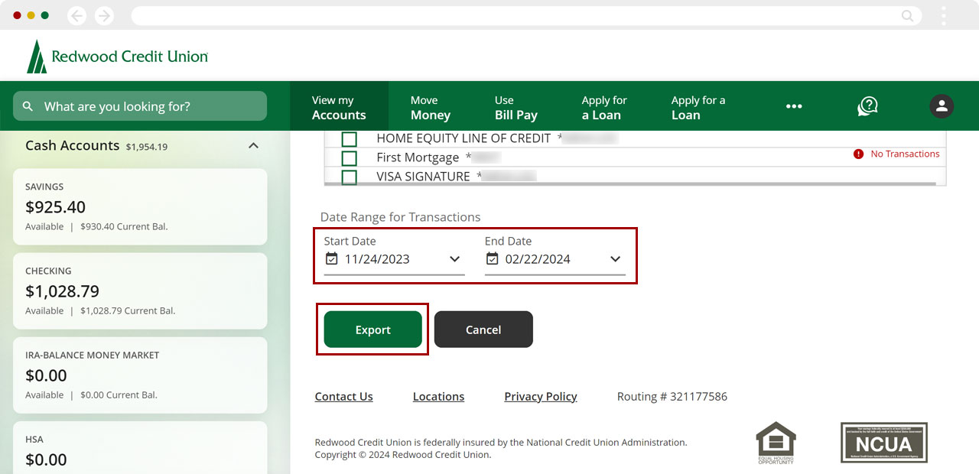
Task: Click the browser back arrow
Action: (x=76, y=15)
